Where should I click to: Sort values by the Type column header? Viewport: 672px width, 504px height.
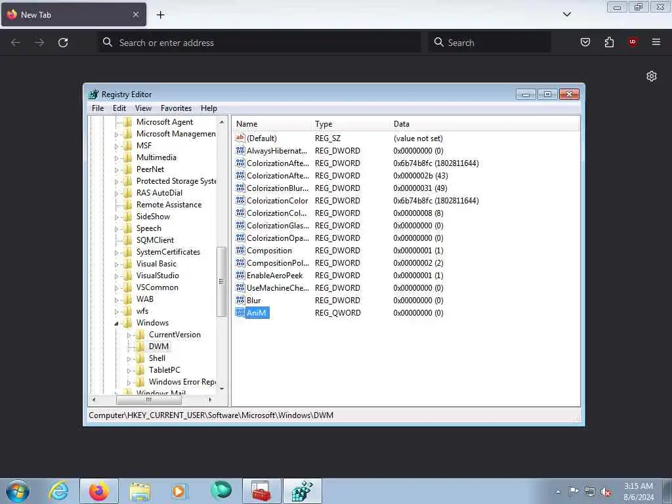[x=350, y=124]
